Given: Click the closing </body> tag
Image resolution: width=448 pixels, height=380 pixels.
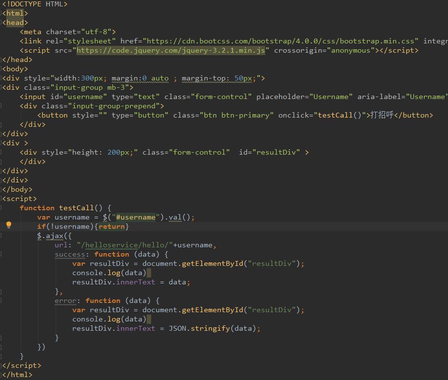Looking at the screenshot, I should click(17, 189).
